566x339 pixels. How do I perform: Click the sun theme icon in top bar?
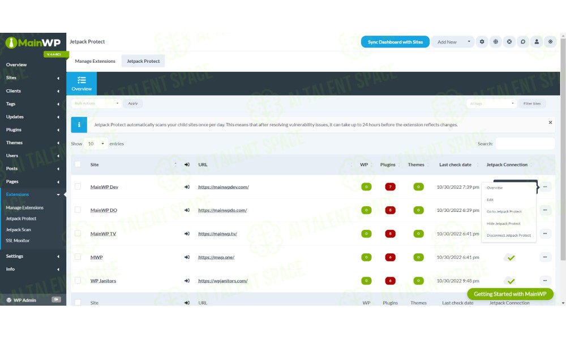[x=551, y=42]
